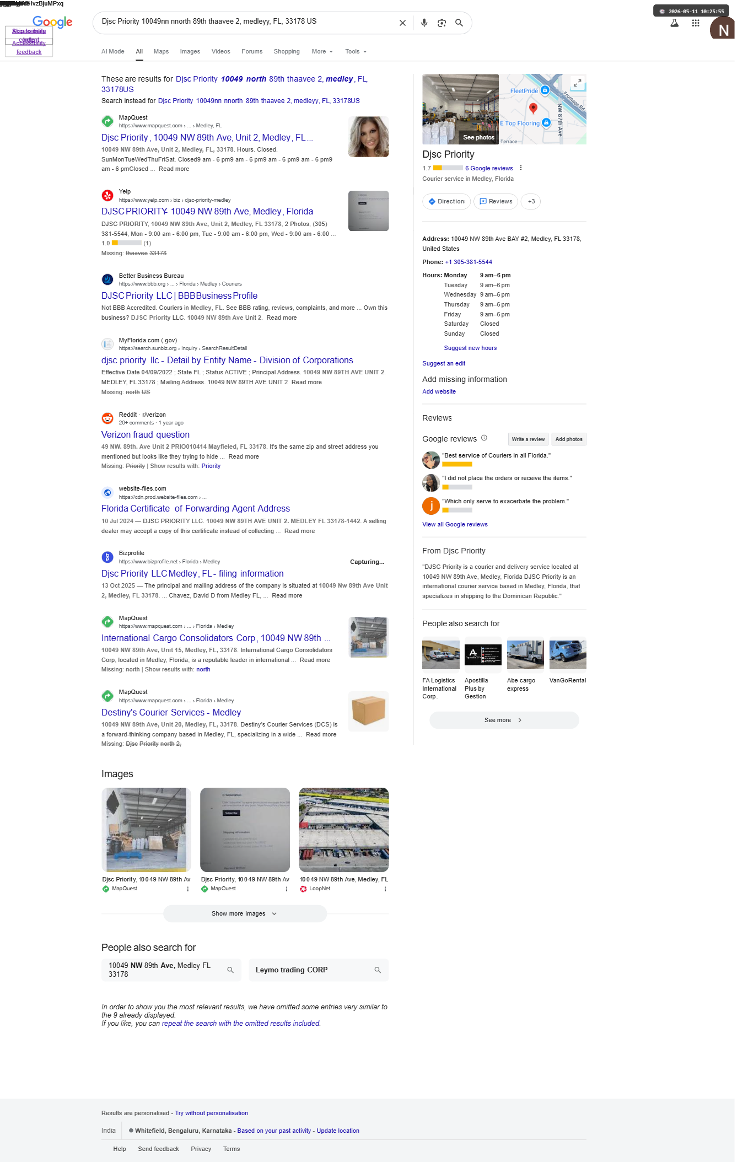Screen dimensions: 743x1162
Task: Click Write a review button
Action: 528,439
